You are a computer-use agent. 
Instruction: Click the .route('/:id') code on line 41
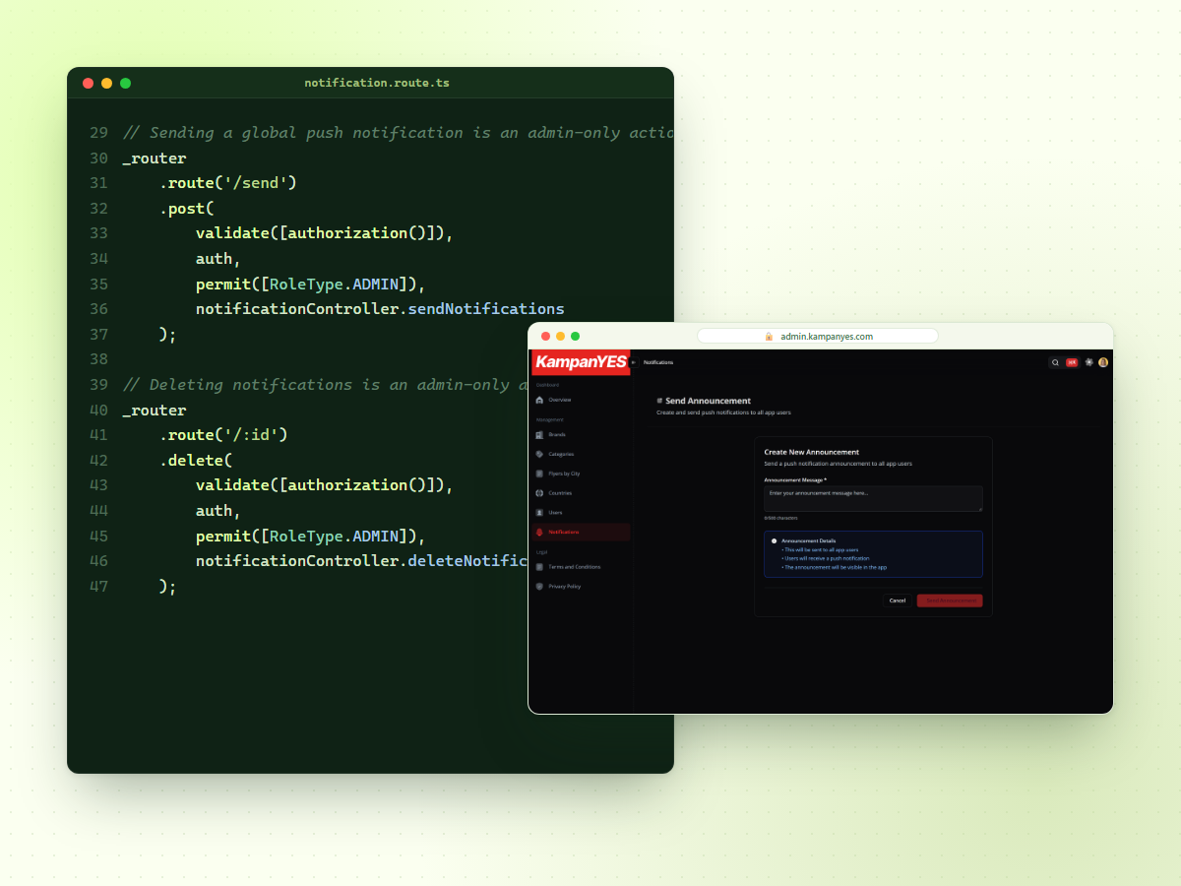point(223,435)
